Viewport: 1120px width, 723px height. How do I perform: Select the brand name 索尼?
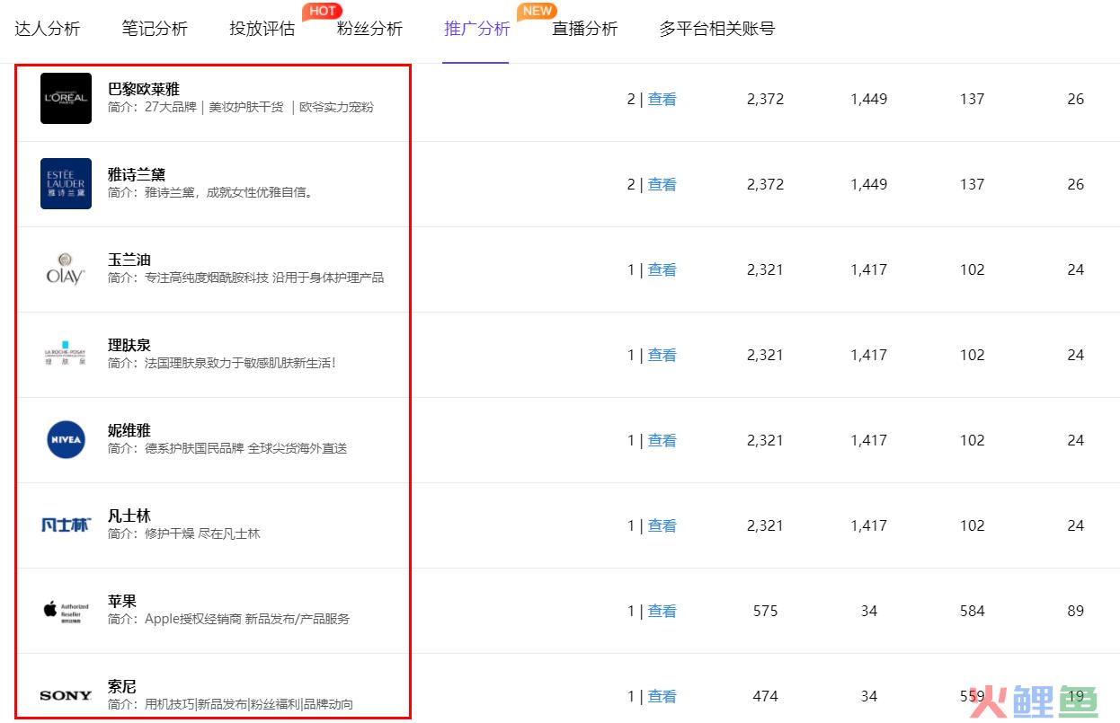pyautogui.click(x=122, y=686)
